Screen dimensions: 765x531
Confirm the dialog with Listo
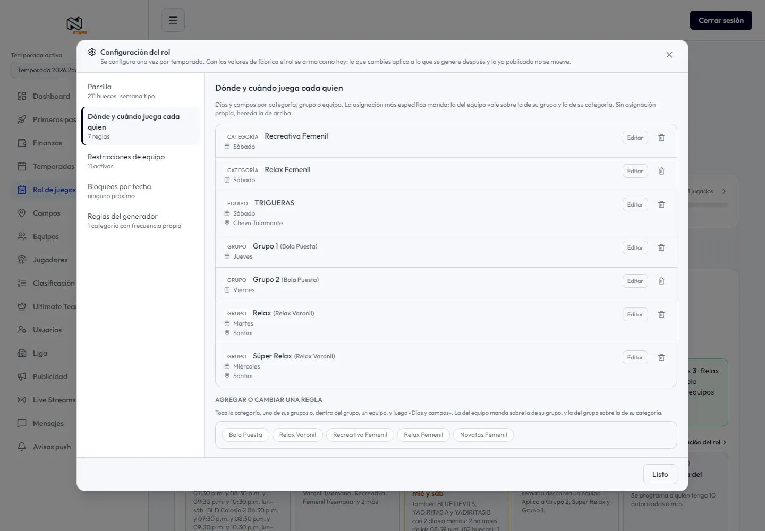660,474
